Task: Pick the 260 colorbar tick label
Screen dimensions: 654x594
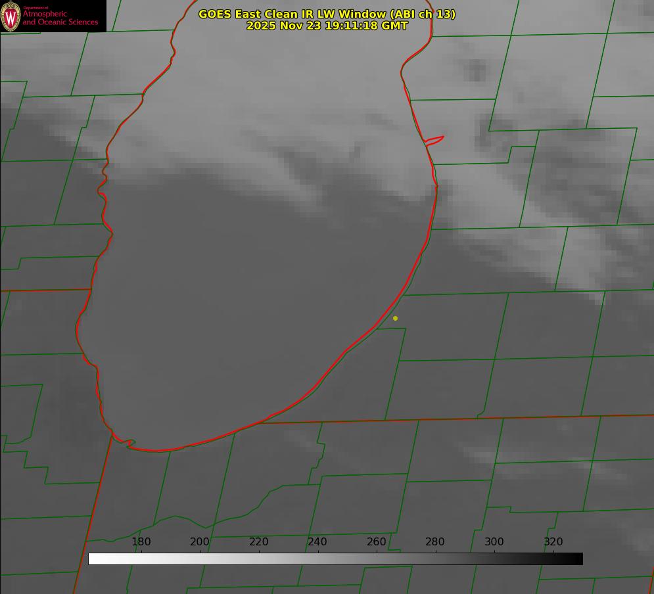Action: tap(376, 541)
